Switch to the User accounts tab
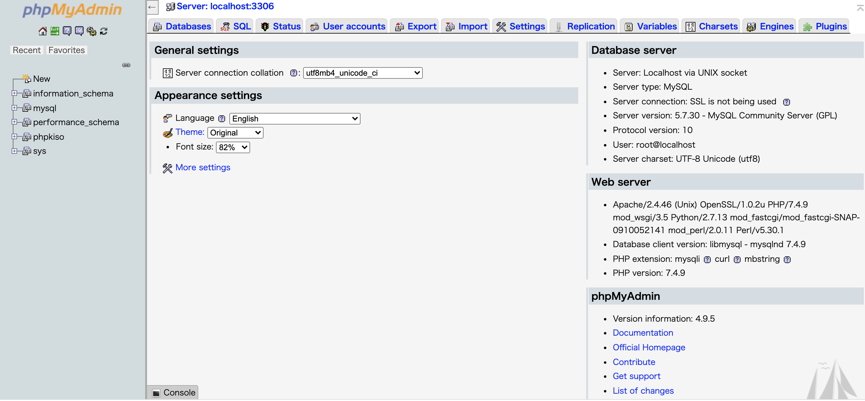The image size is (865, 401). click(354, 26)
